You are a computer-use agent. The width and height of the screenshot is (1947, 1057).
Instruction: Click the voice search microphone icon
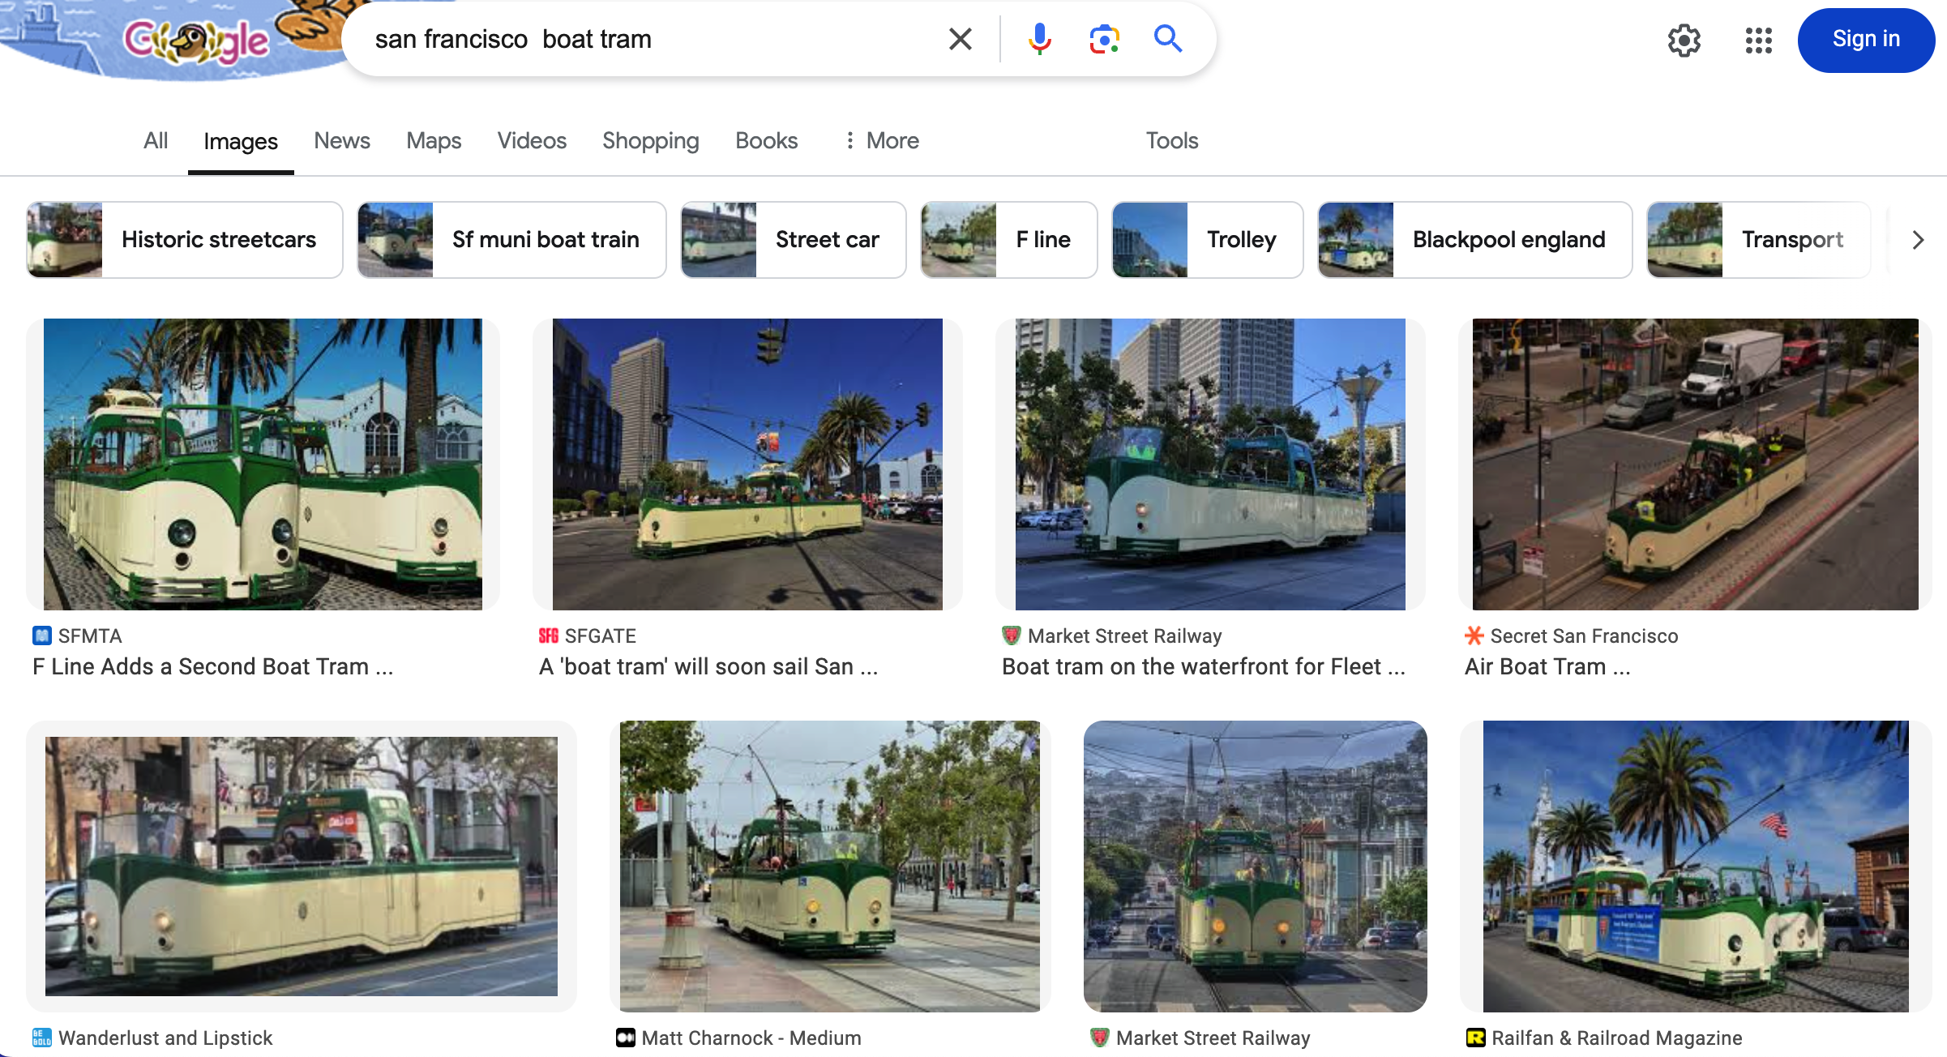(x=1039, y=39)
